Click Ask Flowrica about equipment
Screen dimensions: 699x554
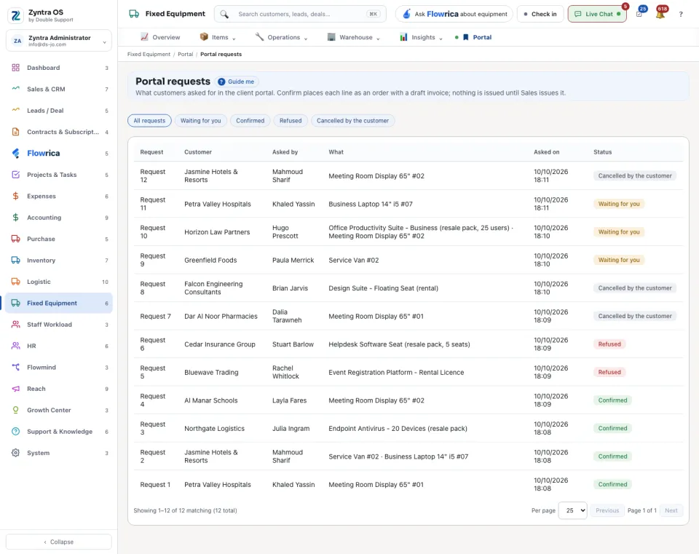pos(454,15)
